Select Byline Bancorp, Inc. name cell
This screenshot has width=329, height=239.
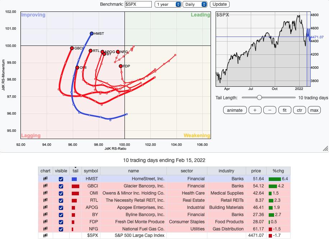point(133,215)
